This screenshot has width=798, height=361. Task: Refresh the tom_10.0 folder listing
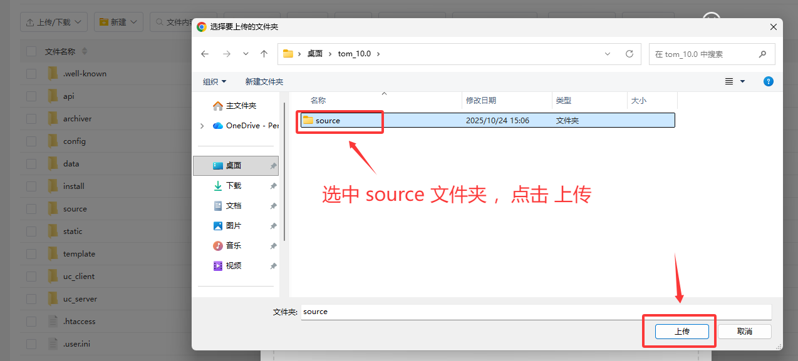(x=630, y=54)
